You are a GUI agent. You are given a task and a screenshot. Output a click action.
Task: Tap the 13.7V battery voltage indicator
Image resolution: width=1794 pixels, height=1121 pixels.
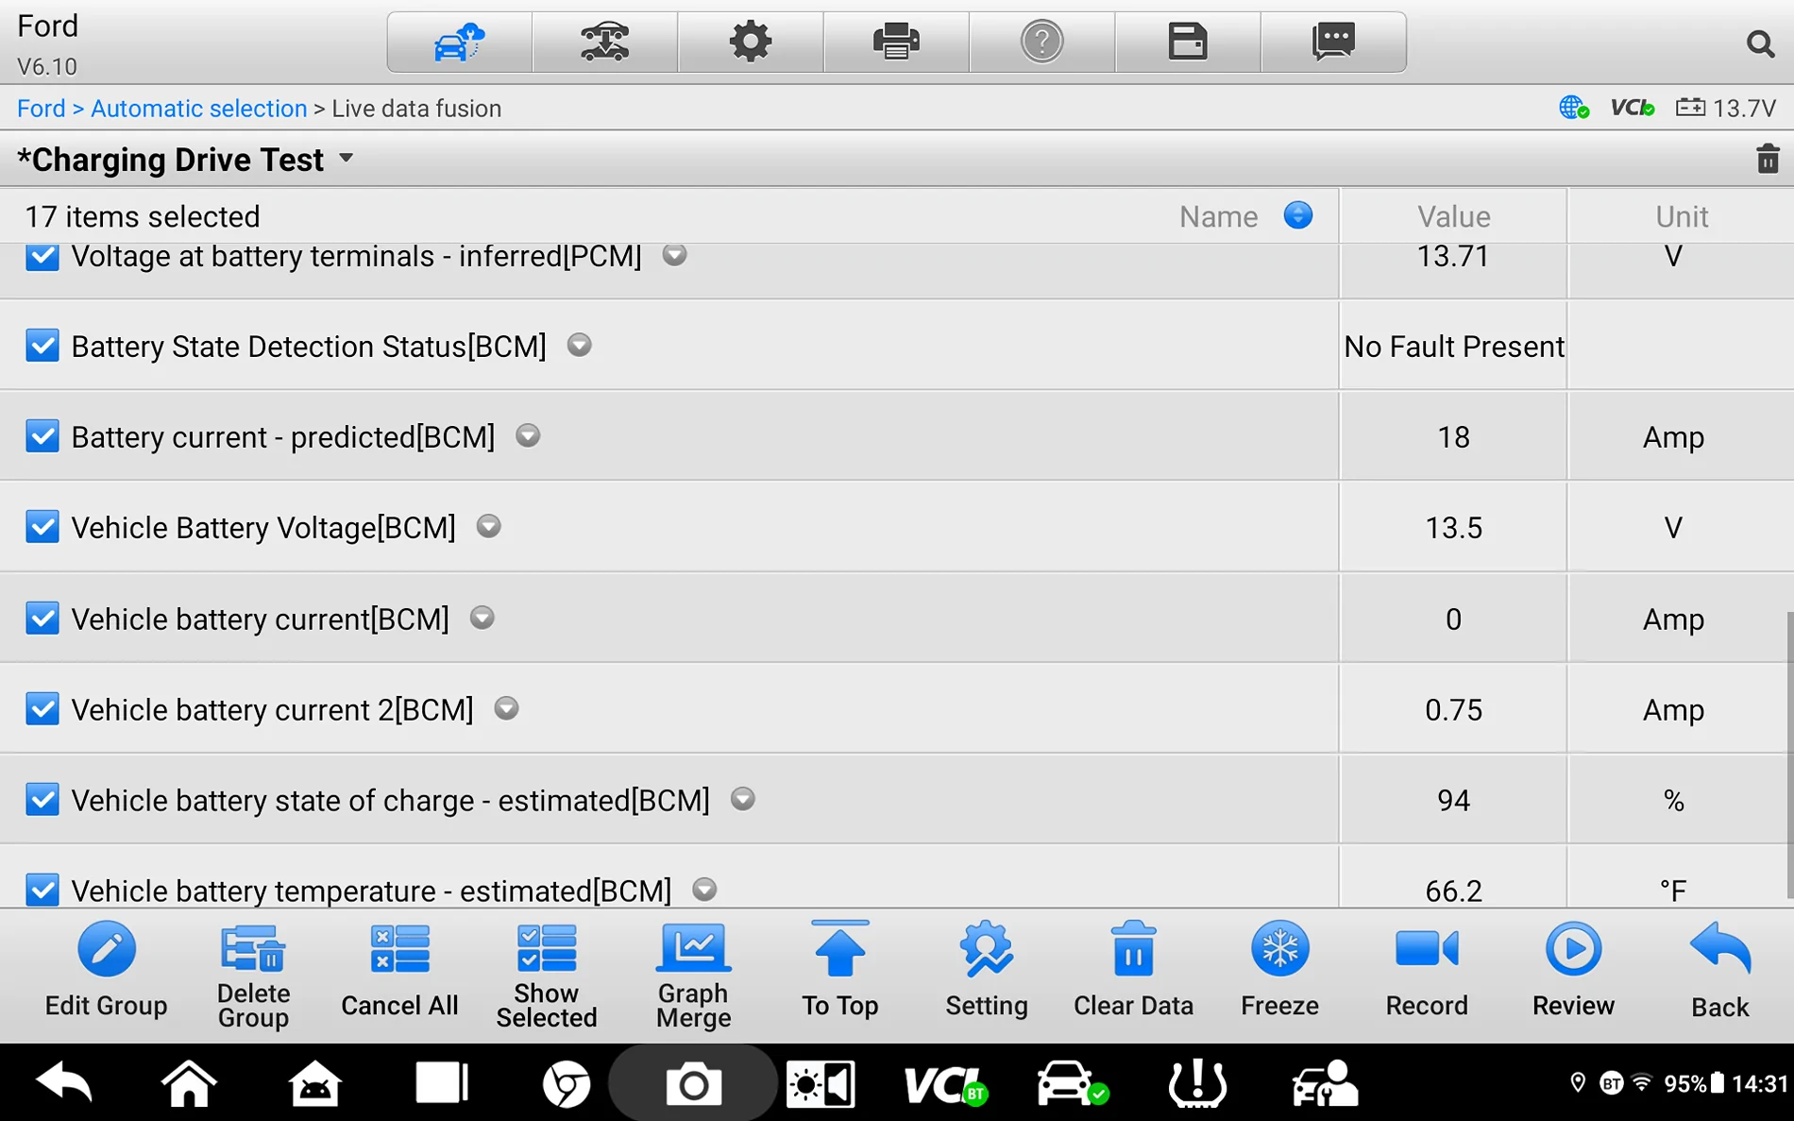tap(1726, 109)
